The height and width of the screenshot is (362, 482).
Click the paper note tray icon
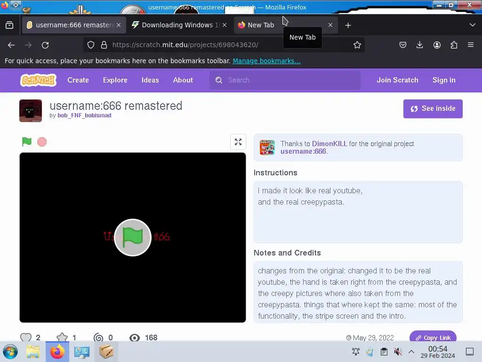click(x=370, y=352)
